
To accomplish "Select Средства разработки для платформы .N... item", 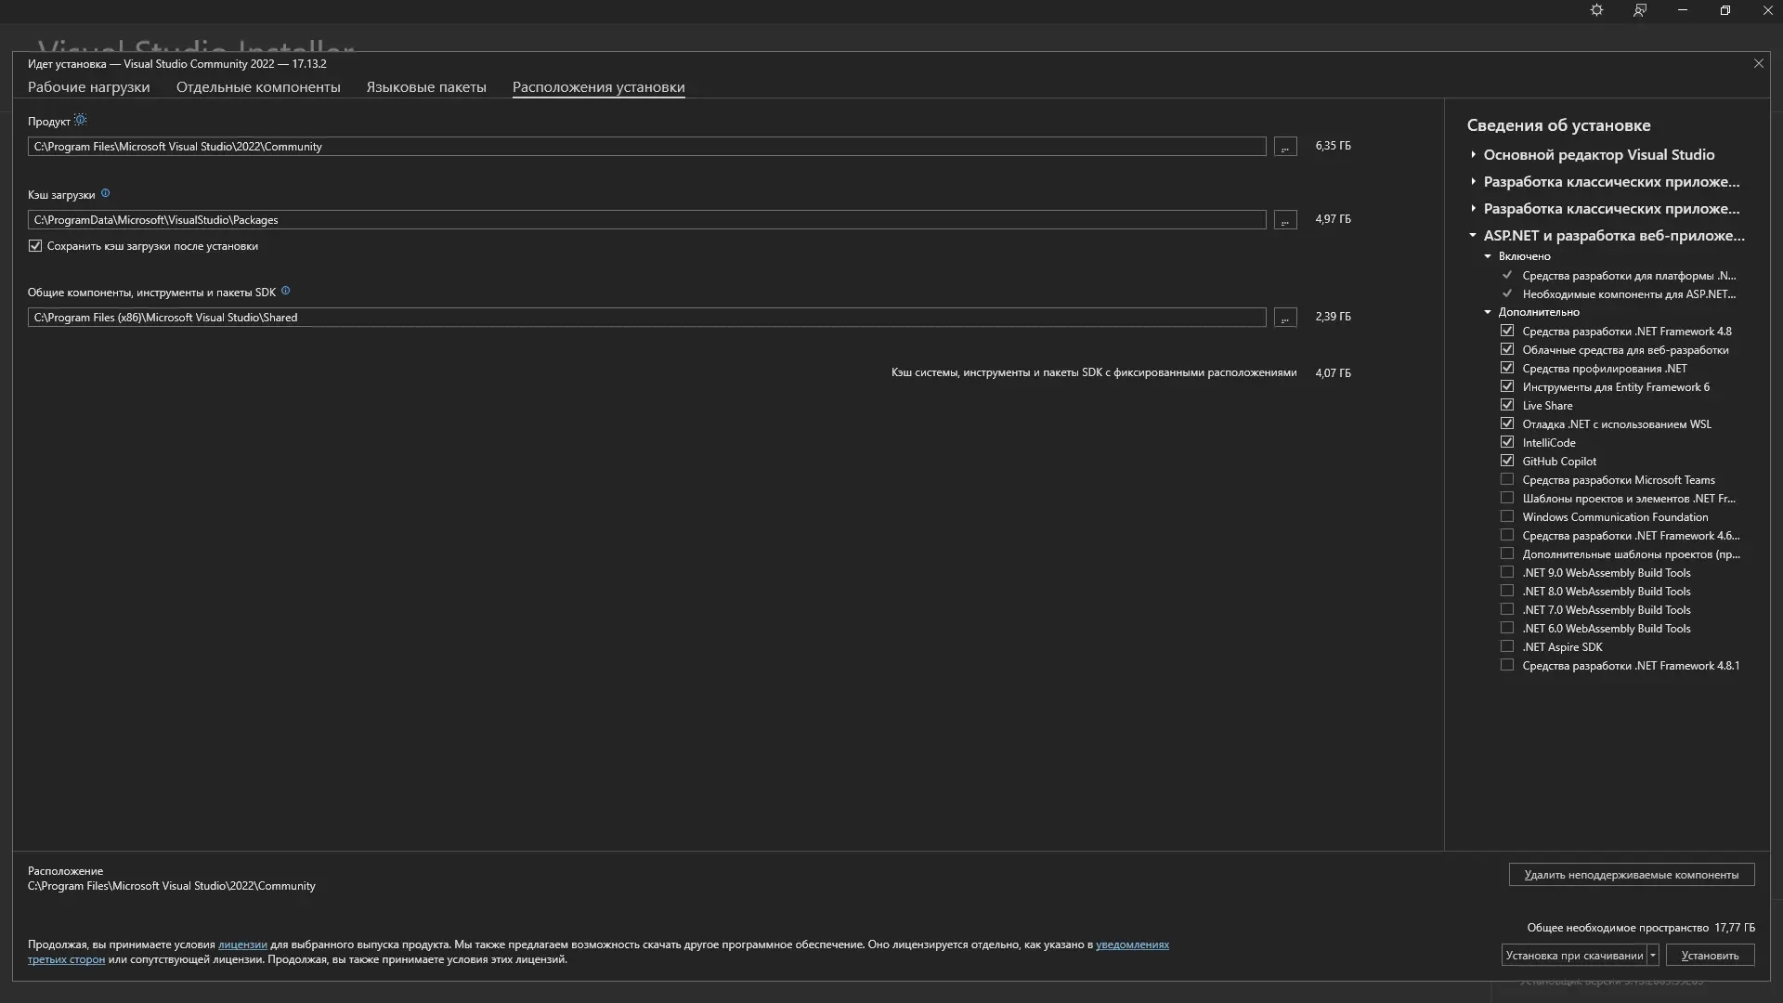I will pos(1629,276).
